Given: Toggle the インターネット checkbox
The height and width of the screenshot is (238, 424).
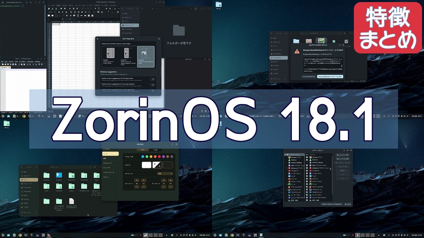Looking at the screenshot, I should point(307,174).
